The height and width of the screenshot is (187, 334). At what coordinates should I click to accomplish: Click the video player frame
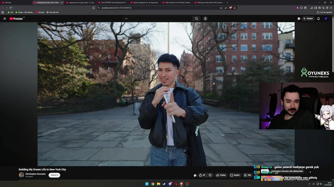coord(166,94)
